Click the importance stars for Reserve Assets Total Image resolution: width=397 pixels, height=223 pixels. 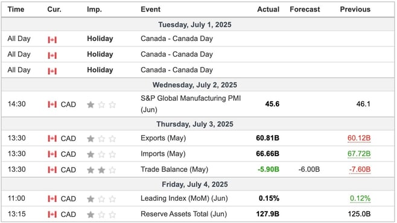pos(101,215)
